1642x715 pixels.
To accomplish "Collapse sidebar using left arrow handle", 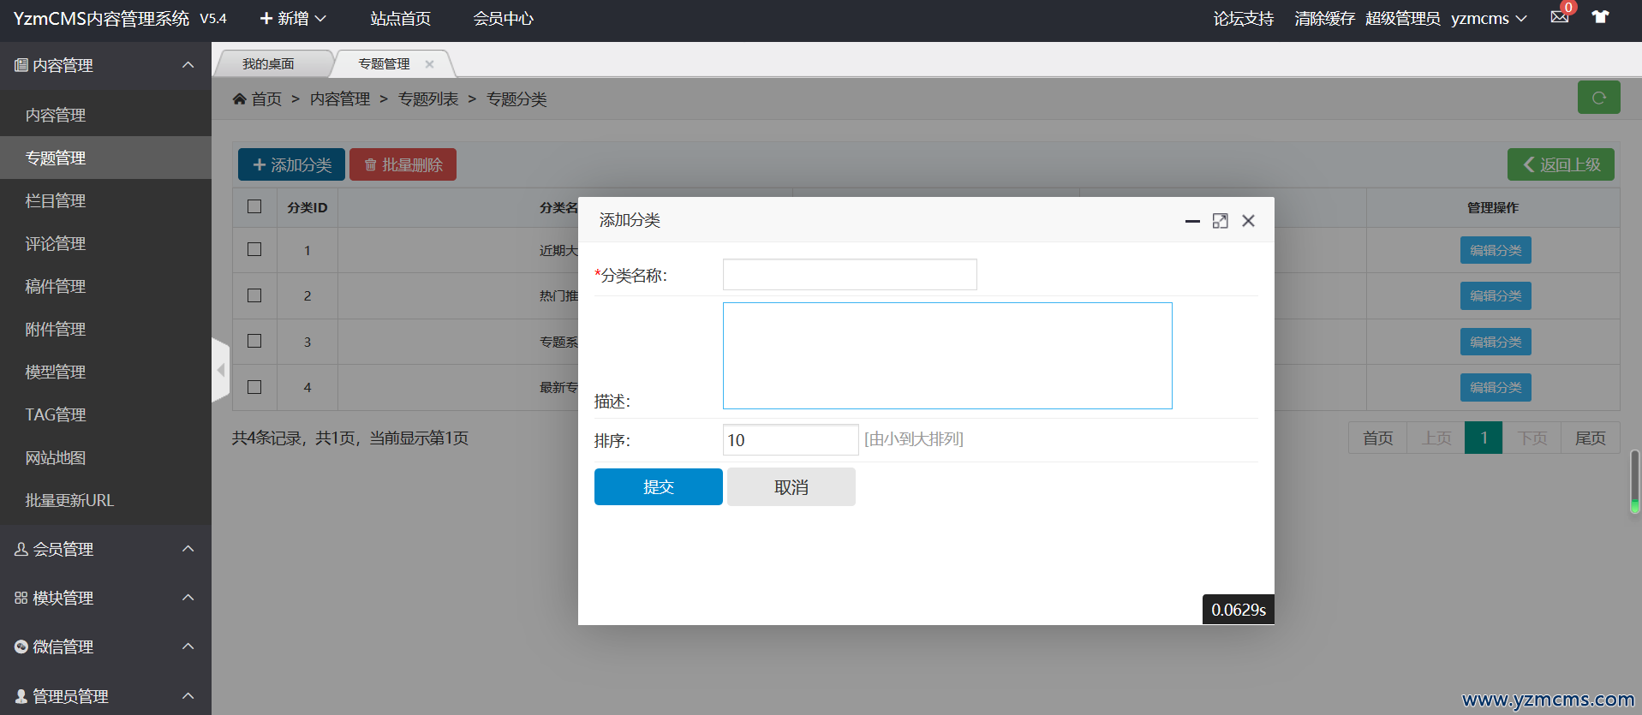I will click(221, 370).
